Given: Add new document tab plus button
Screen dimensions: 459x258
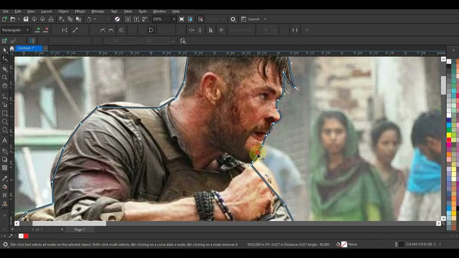Looking at the screenshot, I should (x=46, y=48).
